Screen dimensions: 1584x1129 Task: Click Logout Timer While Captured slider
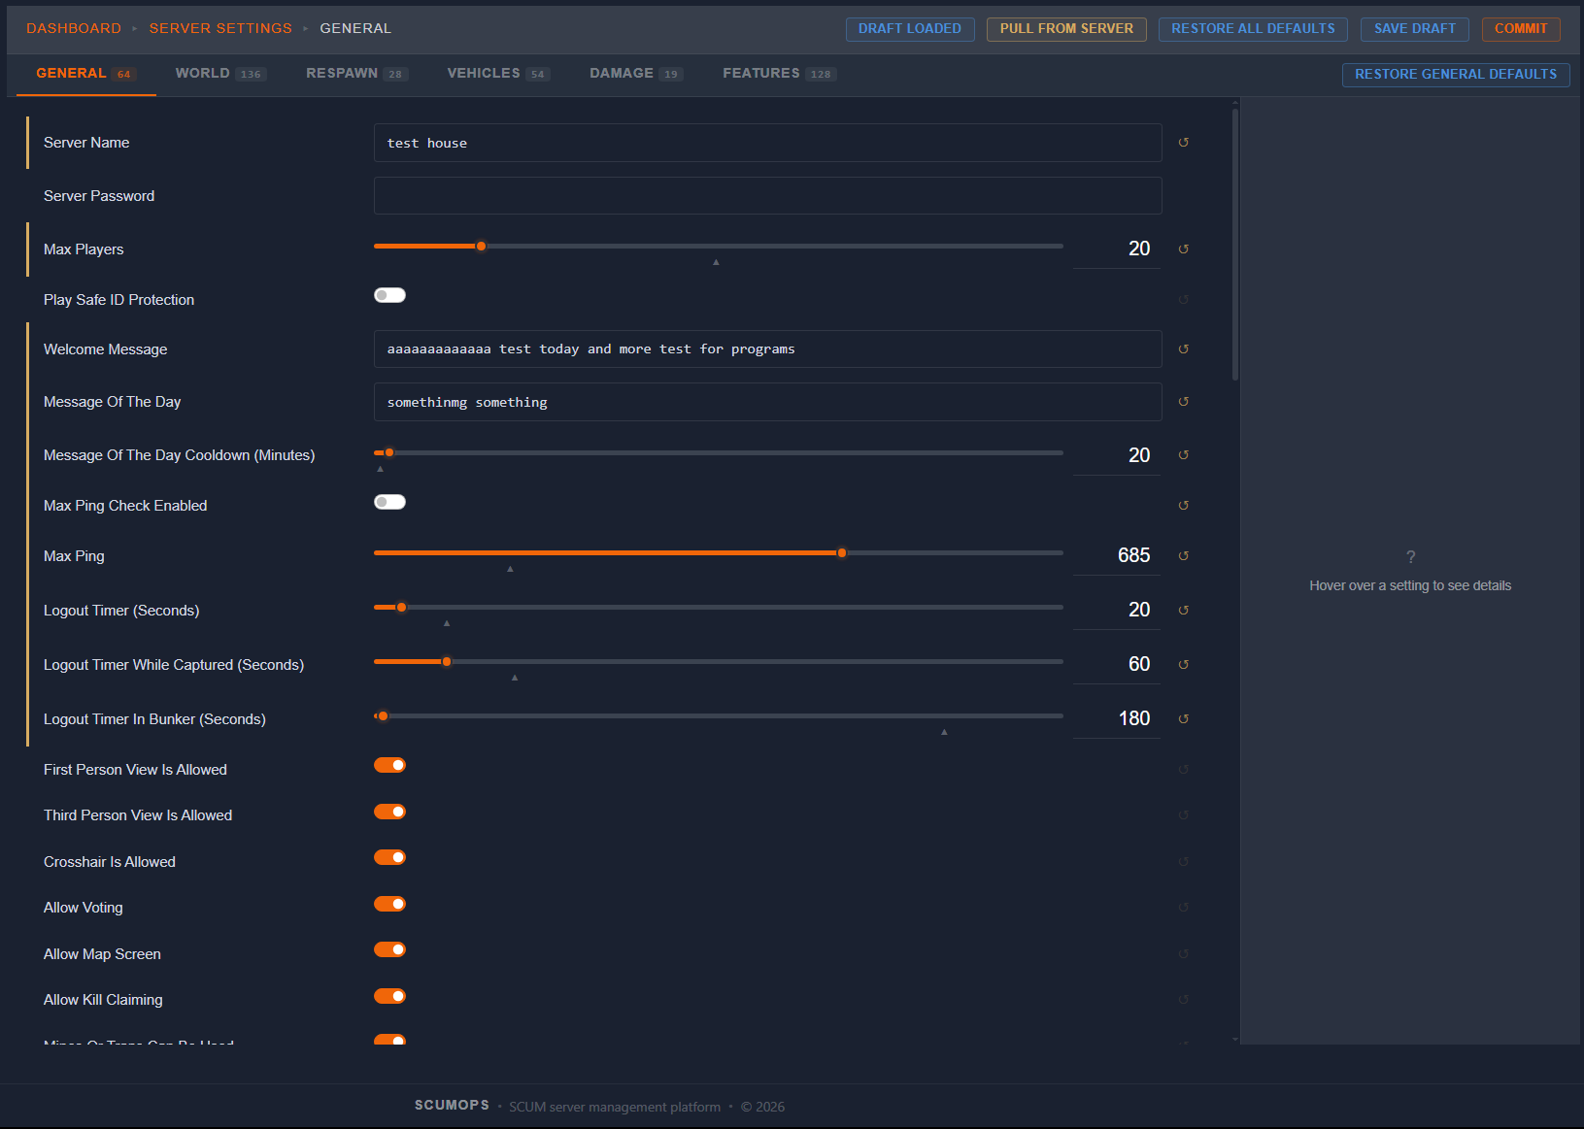[x=719, y=662]
